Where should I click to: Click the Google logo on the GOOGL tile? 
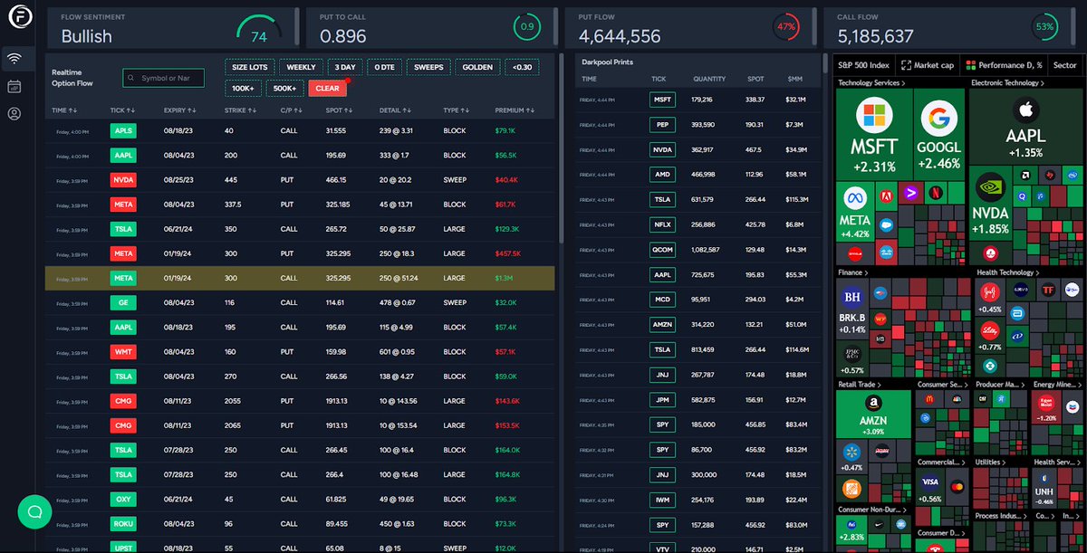pos(938,118)
